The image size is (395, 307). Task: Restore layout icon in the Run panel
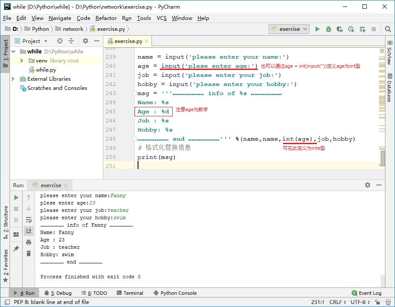click(x=16, y=234)
